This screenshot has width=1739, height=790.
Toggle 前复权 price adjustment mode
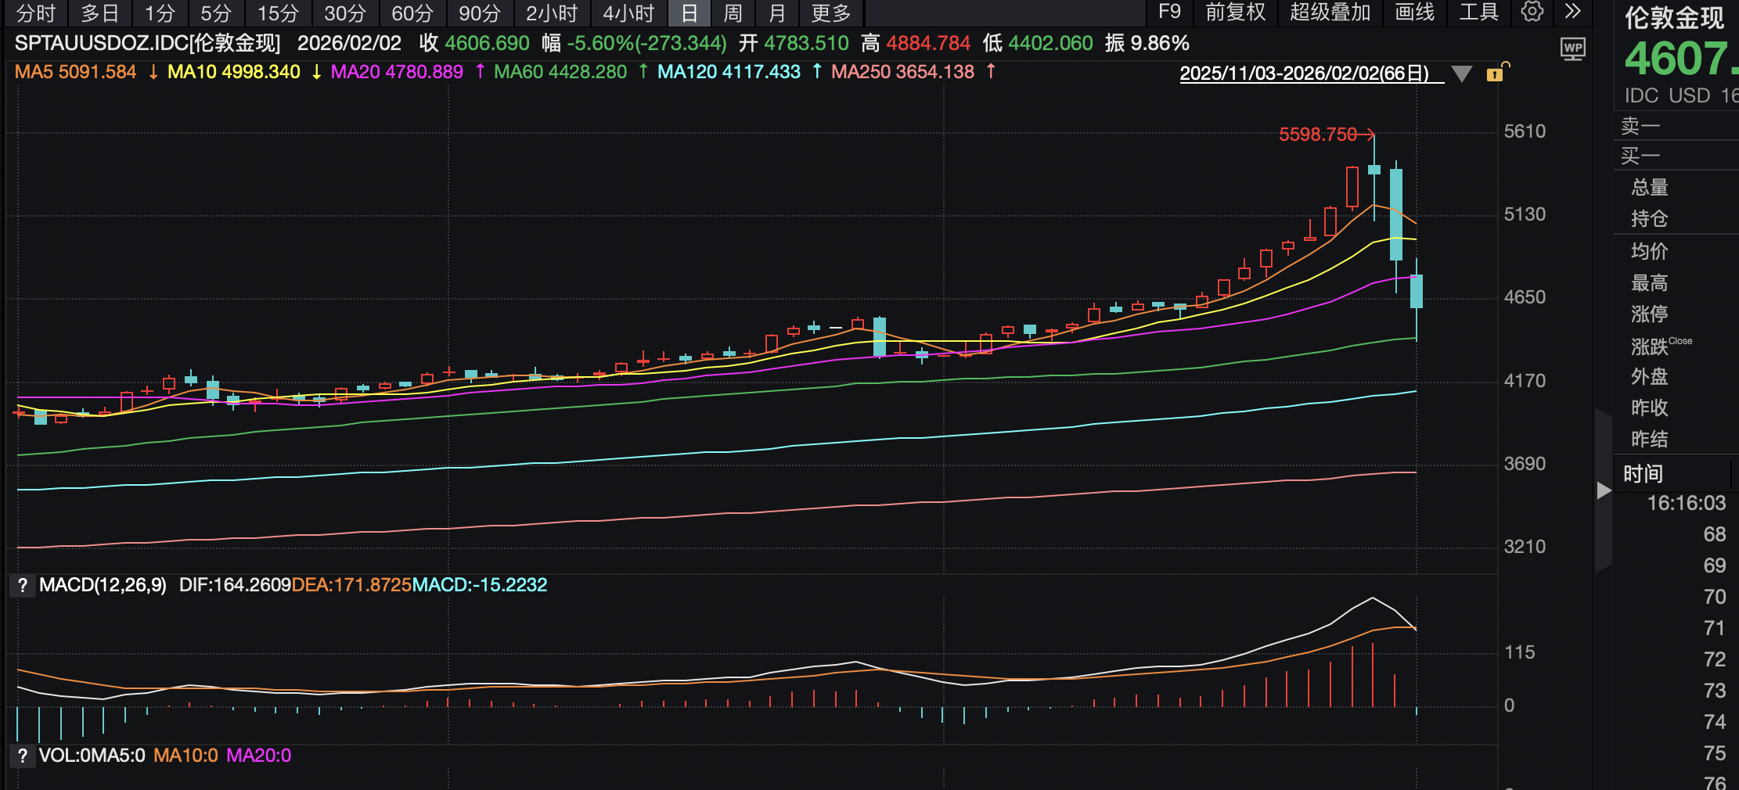coord(1235,13)
